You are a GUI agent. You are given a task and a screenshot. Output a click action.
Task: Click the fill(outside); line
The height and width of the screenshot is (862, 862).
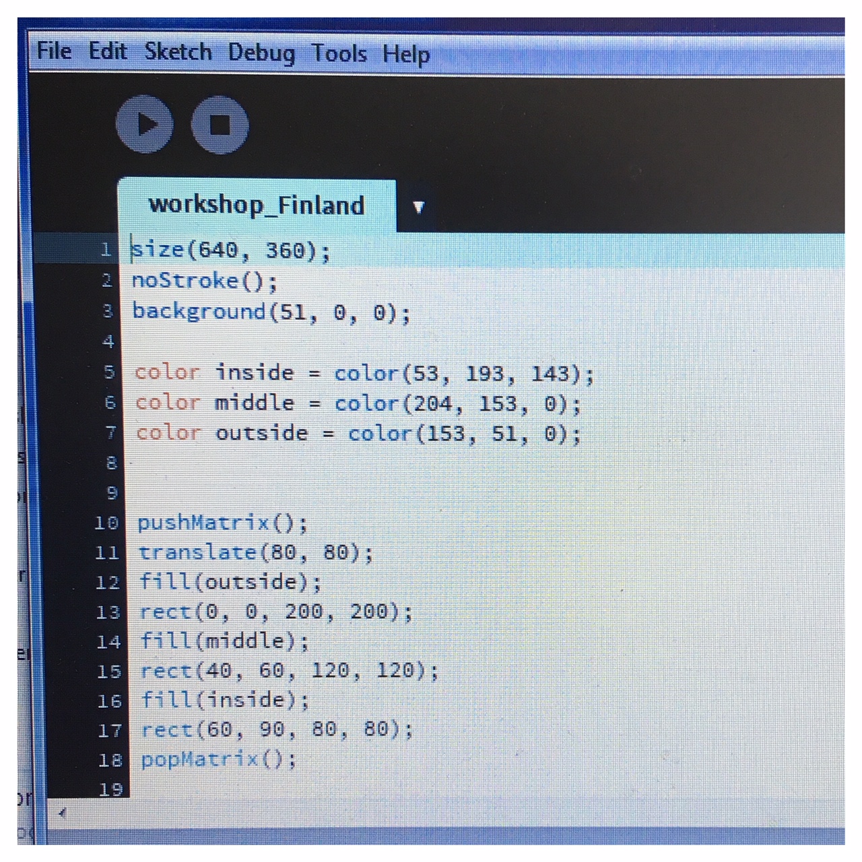pyautogui.click(x=230, y=582)
